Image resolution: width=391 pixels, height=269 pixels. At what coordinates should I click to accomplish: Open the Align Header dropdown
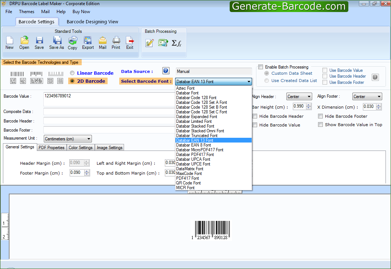click(309, 96)
